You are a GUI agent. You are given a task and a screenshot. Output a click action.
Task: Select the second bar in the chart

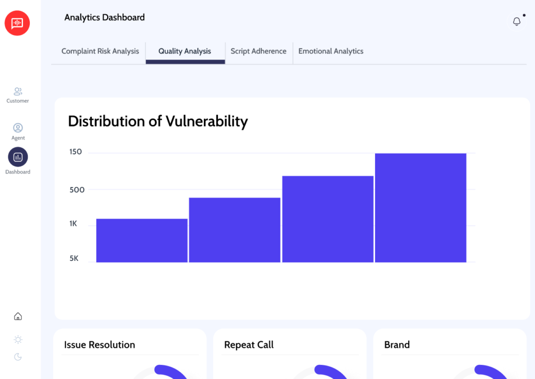(x=235, y=230)
